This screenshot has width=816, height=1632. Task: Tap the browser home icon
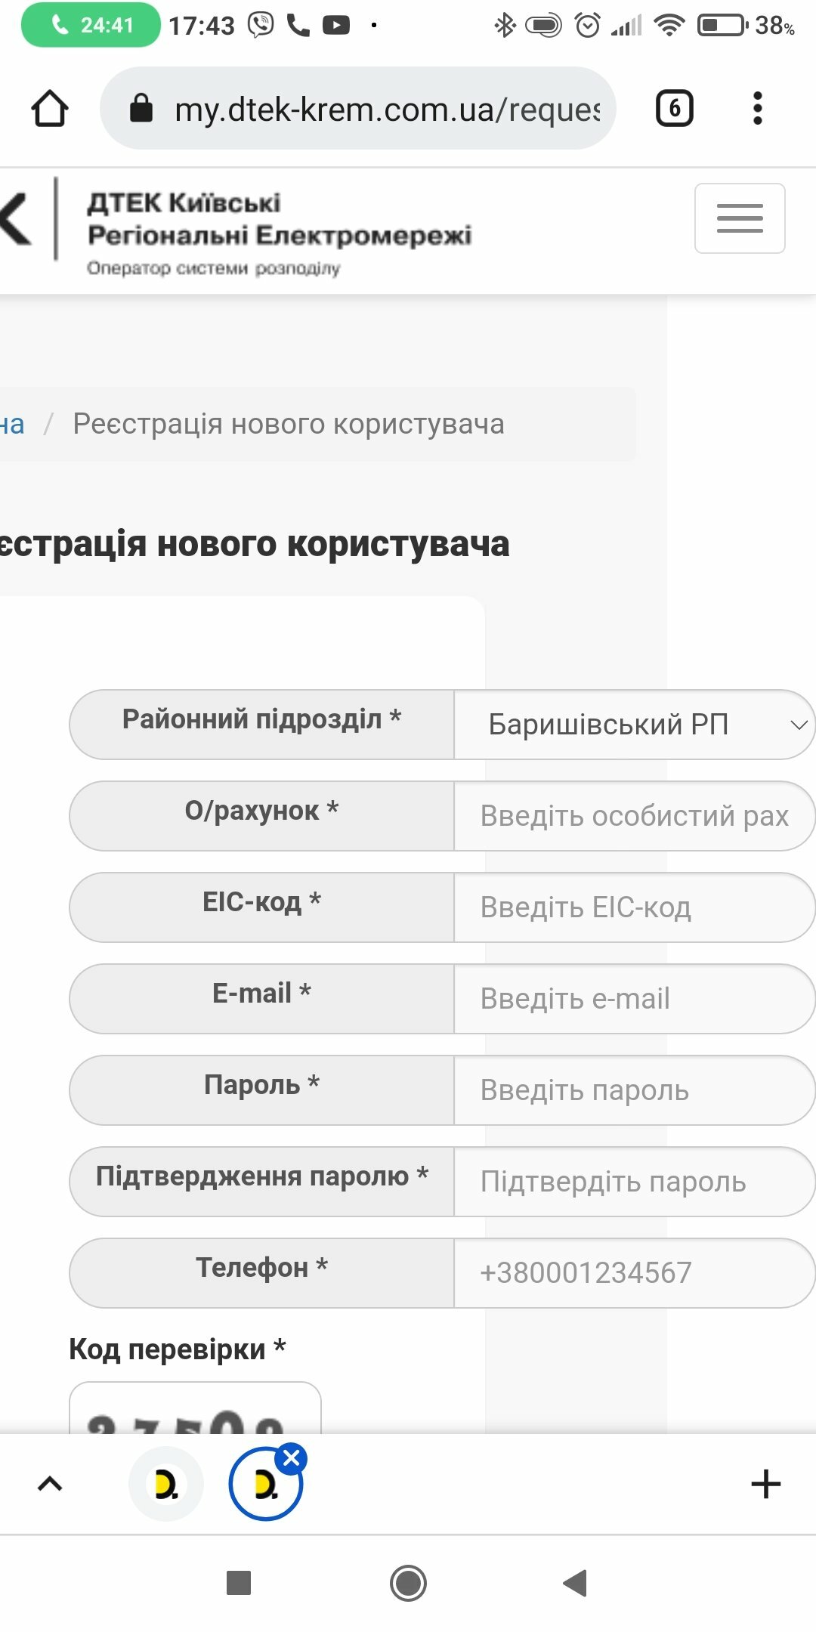50,108
